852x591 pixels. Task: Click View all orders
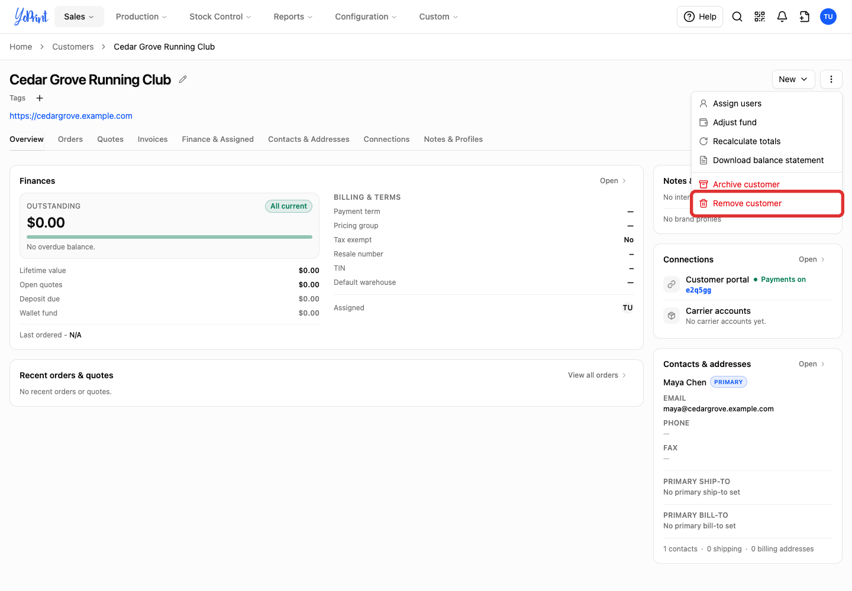coord(597,375)
